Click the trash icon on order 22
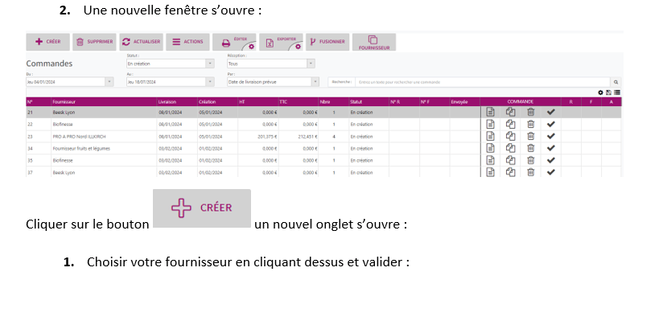 (531, 124)
